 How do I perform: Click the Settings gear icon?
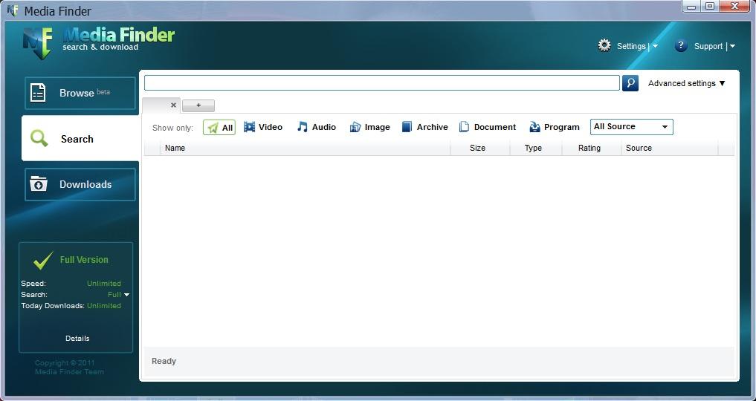pos(604,45)
